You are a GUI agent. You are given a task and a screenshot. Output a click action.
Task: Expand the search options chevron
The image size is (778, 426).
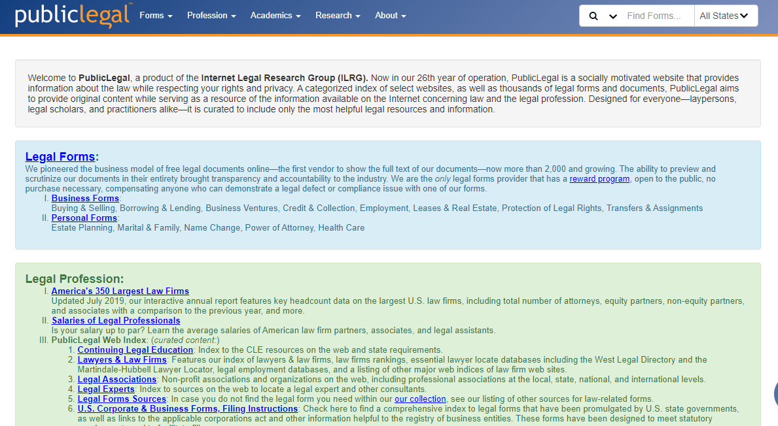click(612, 16)
